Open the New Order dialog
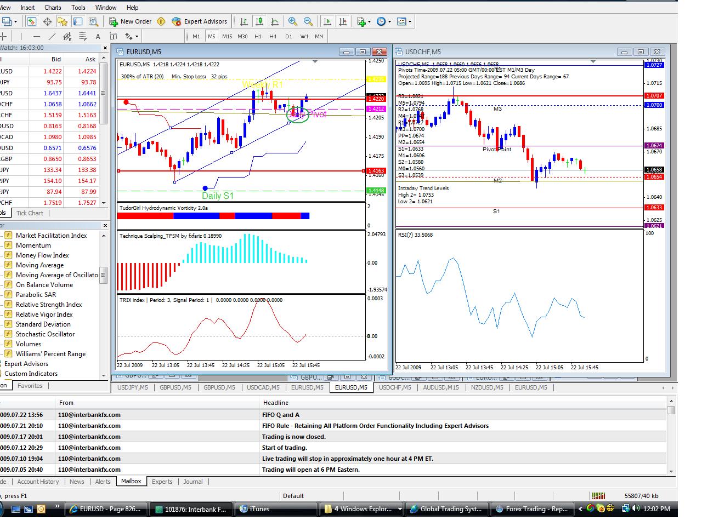The width and height of the screenshot is (702, 526). pos(130,21)
